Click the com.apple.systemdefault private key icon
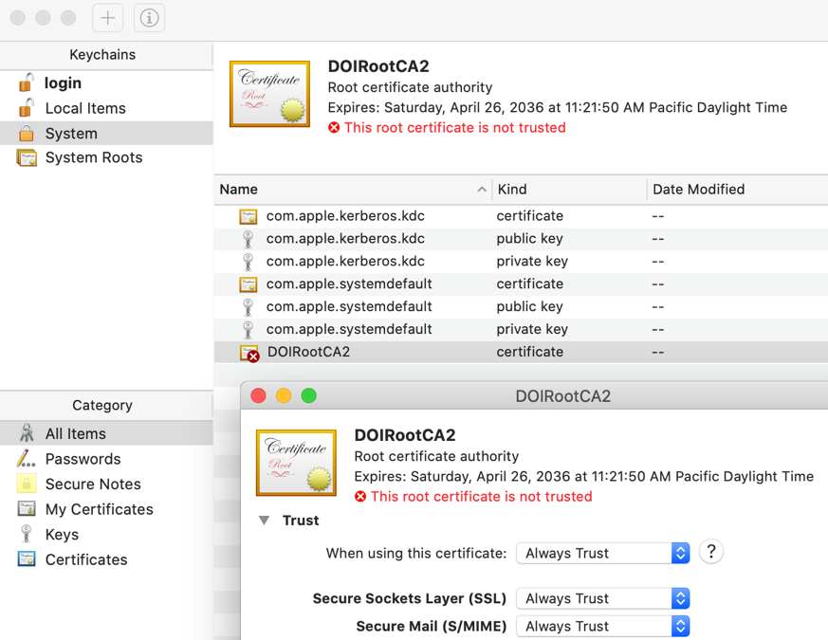 click(x=248, y=330)
